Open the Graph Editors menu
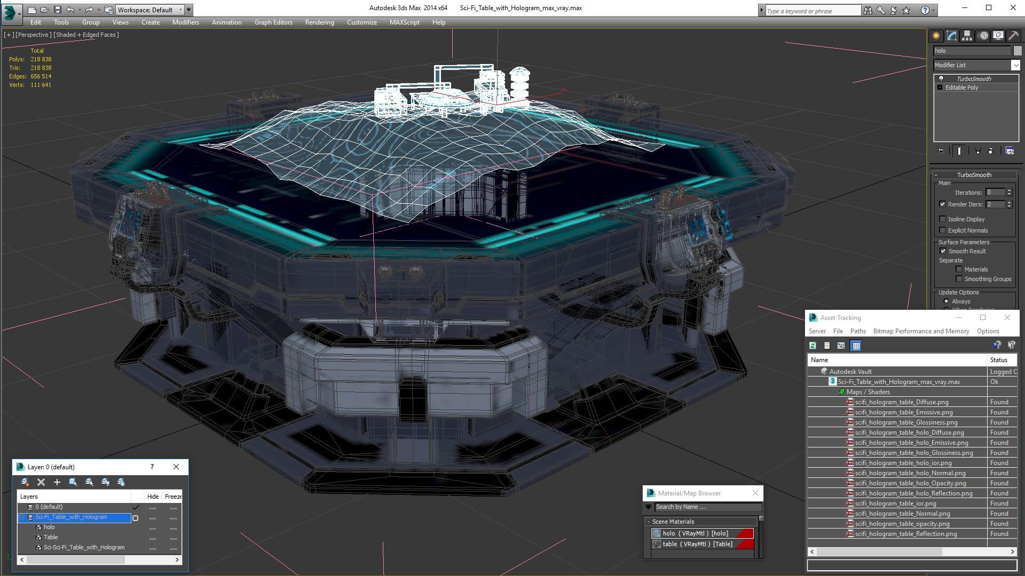 click(273, 22)
